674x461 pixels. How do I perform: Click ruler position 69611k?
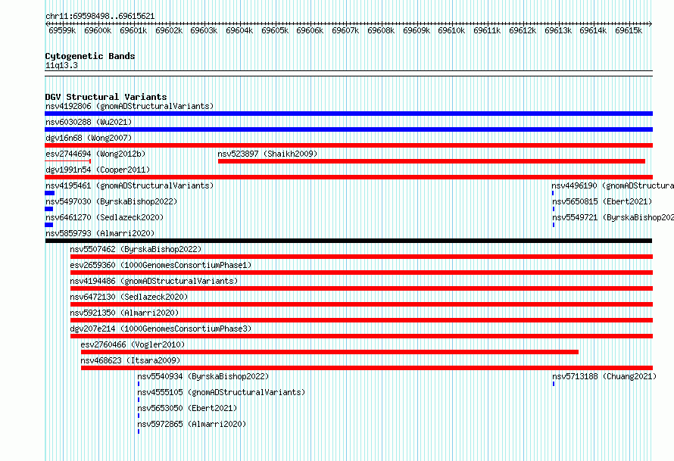tap(487, 30)
